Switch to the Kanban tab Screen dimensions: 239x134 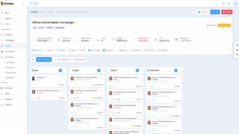point(37,50)
